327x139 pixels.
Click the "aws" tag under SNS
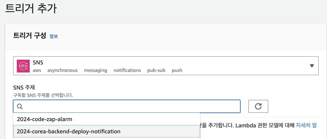(37, 70)
